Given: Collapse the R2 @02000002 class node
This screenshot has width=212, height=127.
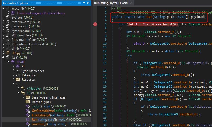Looking at the screenshot, I should 18,93.
